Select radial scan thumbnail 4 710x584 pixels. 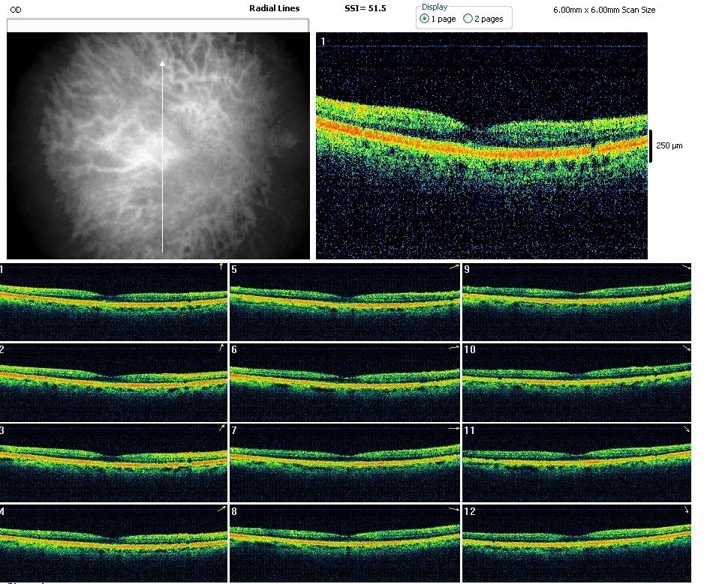pos(113,543)
